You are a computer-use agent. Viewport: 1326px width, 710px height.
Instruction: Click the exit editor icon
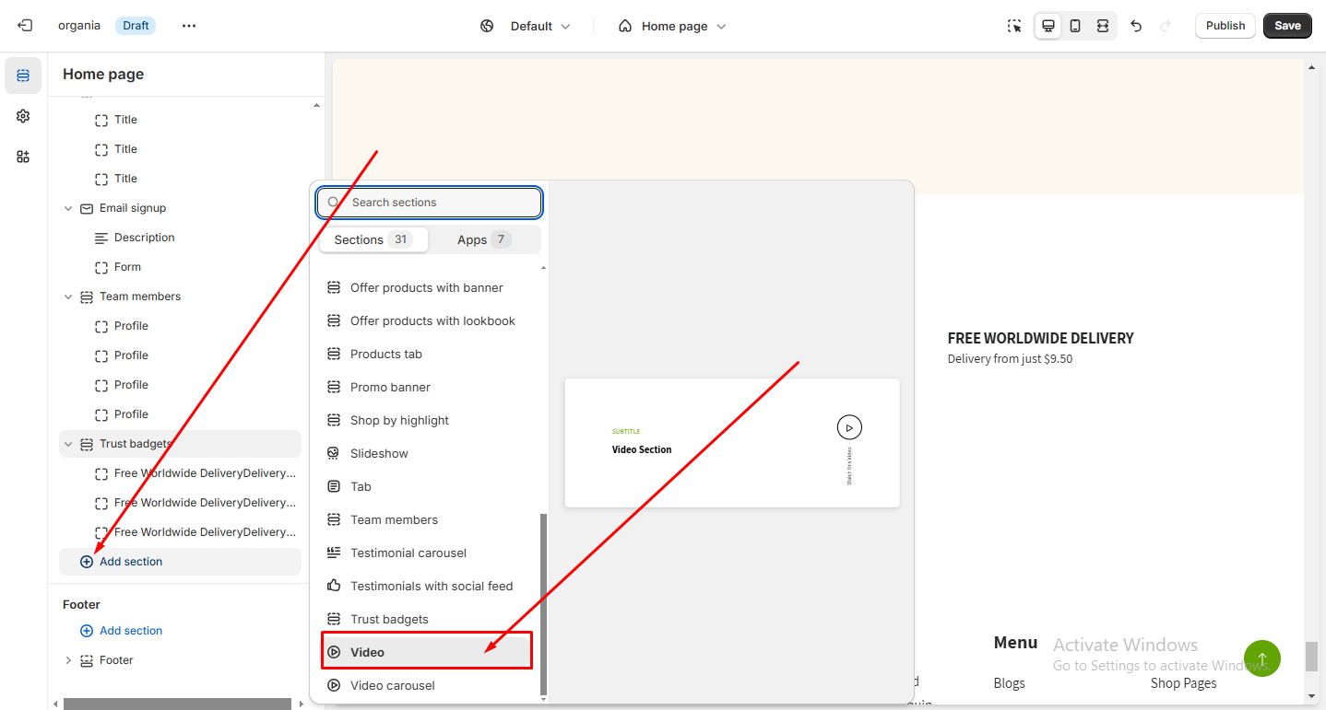point(25,26)
